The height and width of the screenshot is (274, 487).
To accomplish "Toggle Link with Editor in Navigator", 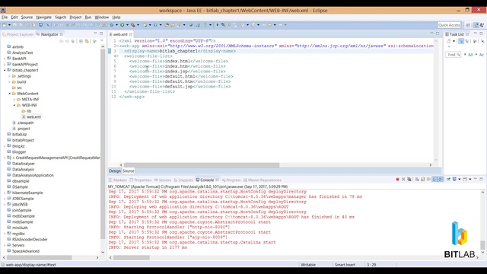I will click(x=87, y=41).
